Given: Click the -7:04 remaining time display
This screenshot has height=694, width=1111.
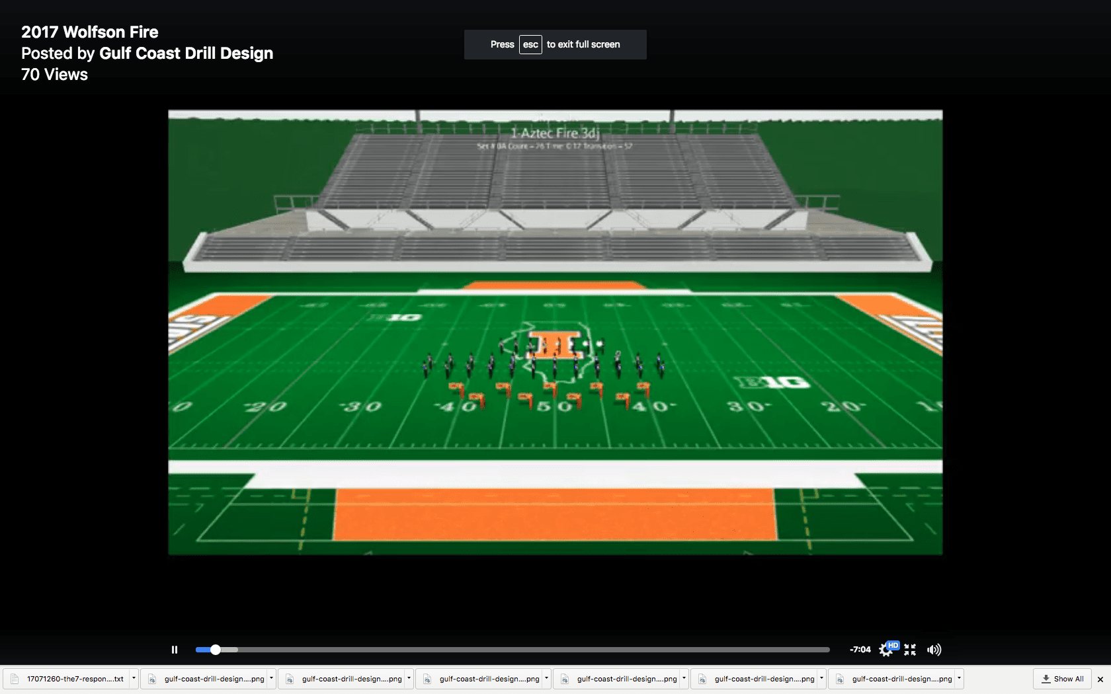Looking at the screenshot, I should click(860, 650).
